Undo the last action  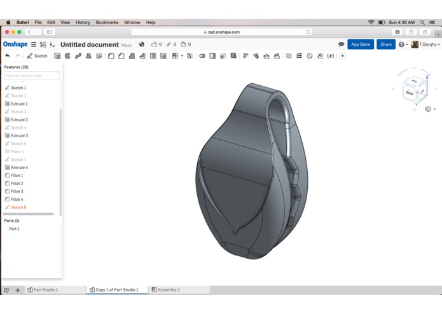point(8,56)
